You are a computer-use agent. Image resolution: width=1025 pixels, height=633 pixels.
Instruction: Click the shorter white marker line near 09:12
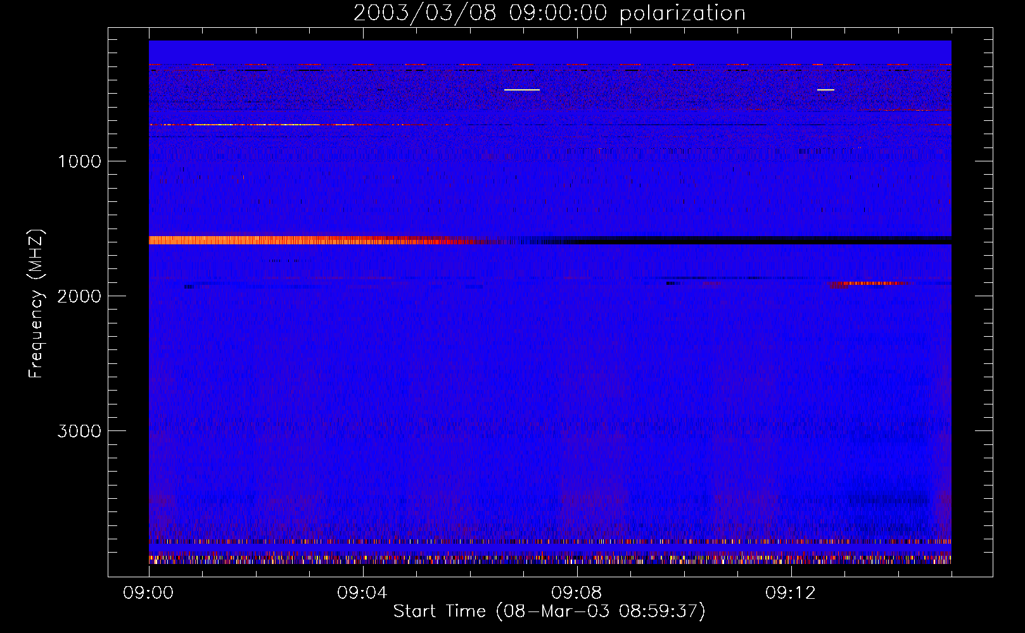pos(825,90)
